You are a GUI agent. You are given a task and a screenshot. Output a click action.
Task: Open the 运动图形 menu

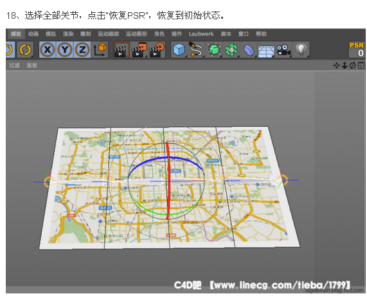[136, 34]
